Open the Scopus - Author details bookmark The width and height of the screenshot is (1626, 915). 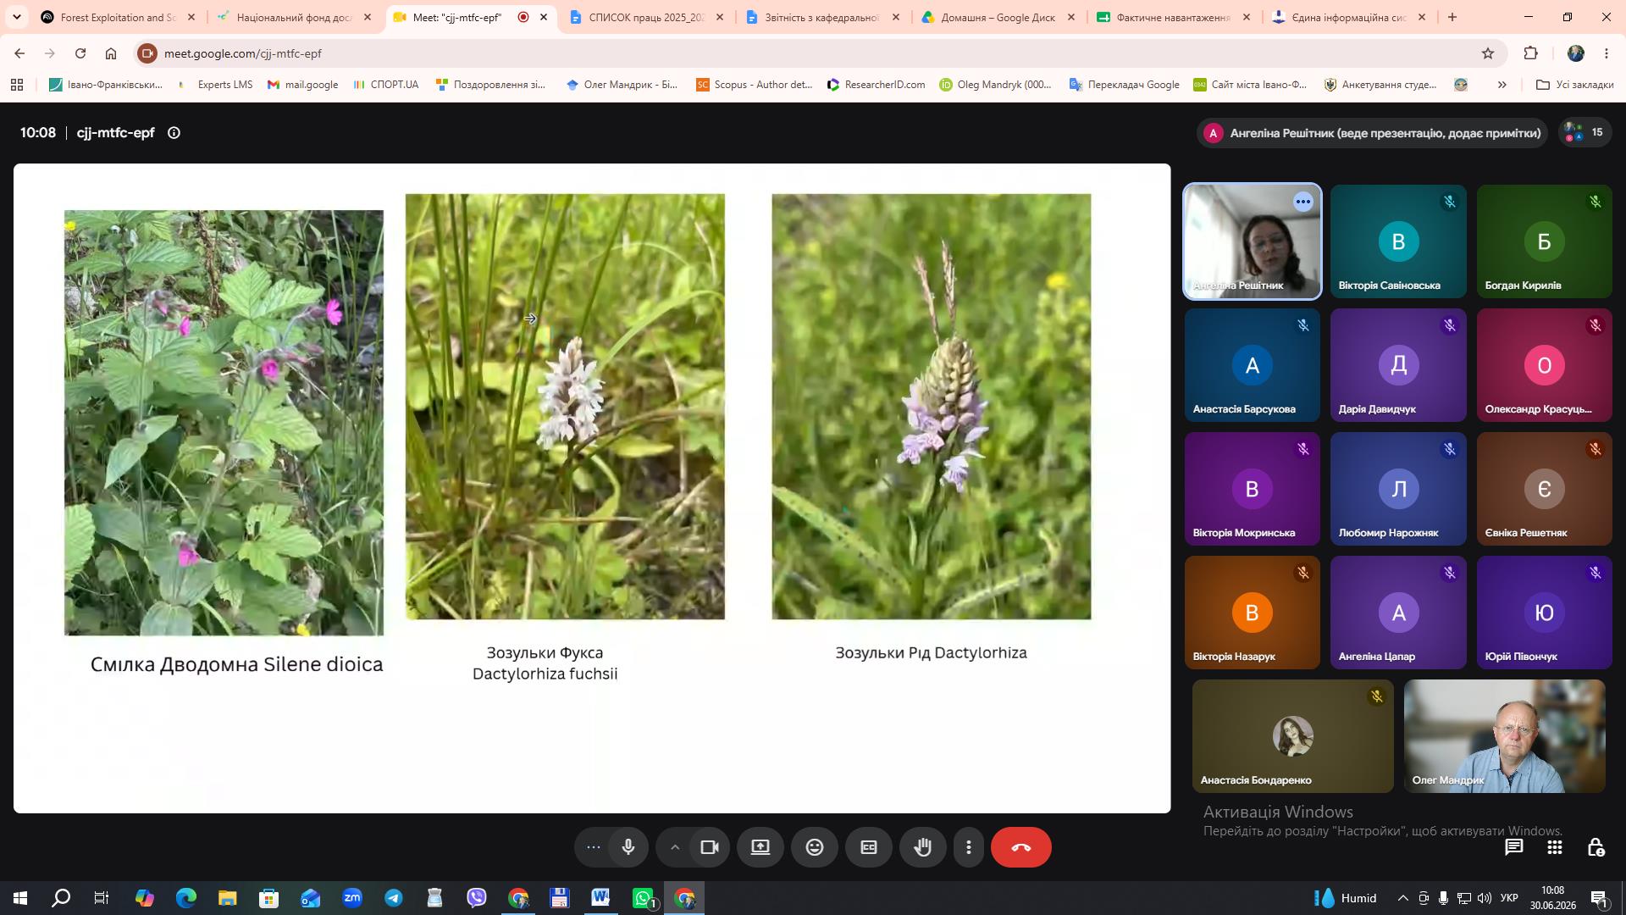tap(754, 85)
